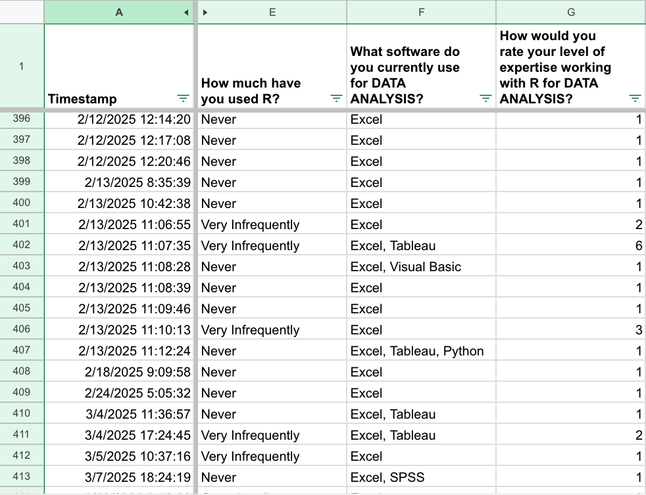Viewport: 646px width, 495px height.
Task: Open filter for "How much have you used R?"
Action: coord(336,99)
